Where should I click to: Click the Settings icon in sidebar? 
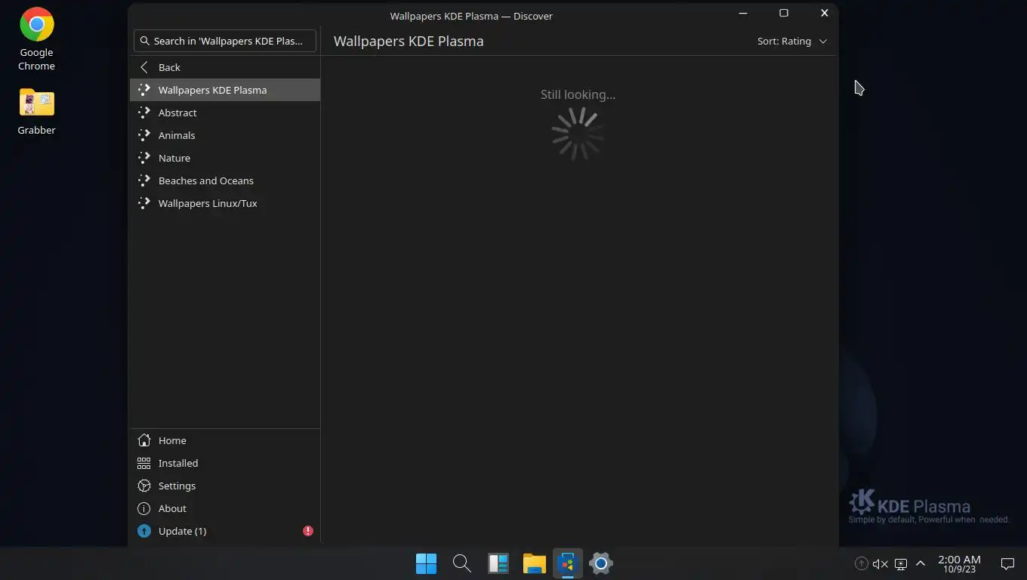pyautogui.click(x=144, y=486)
